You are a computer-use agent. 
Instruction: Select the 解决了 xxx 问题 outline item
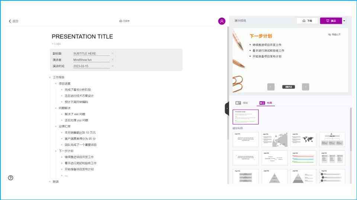[75, 114]
